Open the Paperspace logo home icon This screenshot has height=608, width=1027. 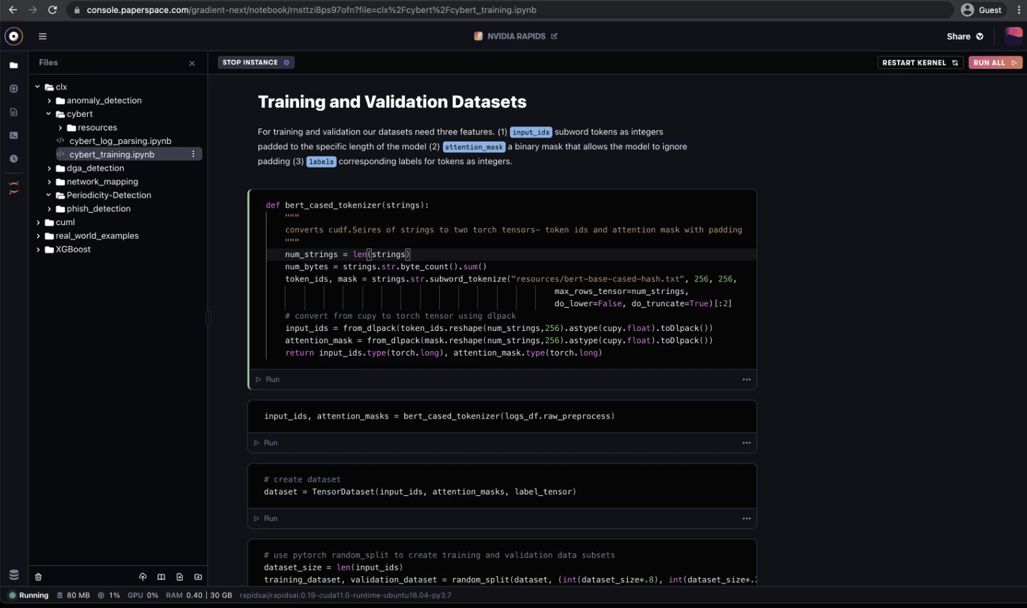click(14, 36)
